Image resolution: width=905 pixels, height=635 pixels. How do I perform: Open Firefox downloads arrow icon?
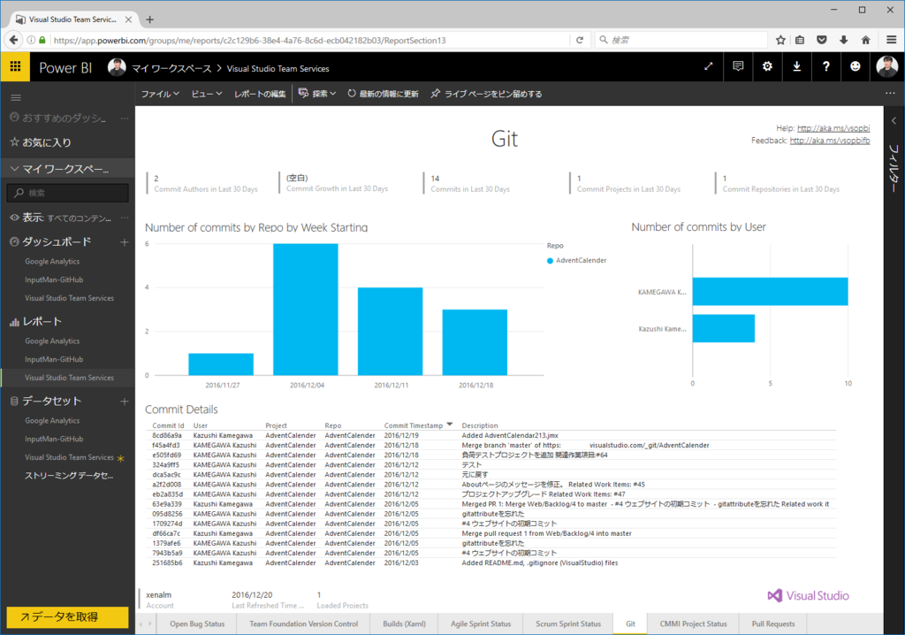pyautogui.click(x=844, y=40)
